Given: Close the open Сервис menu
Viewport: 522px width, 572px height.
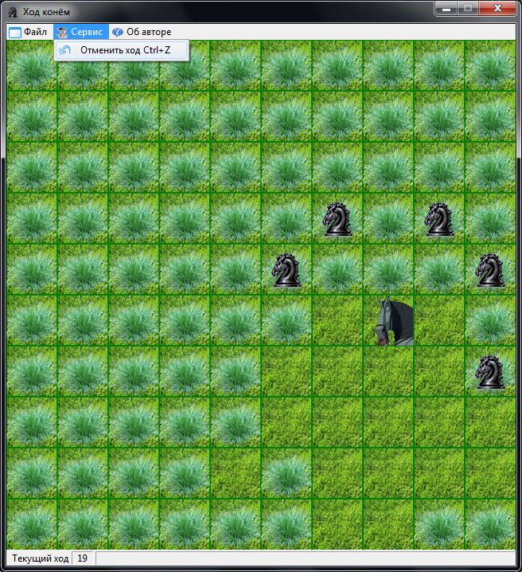Looking at the screenshot, I should [81, 32].
